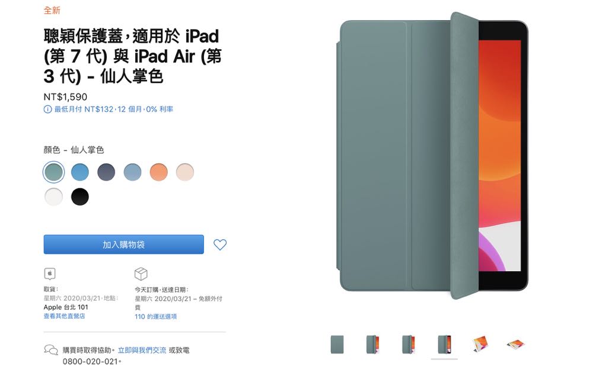
Task: Click the 加入購物袋 add to bag button
Action: 124,244
